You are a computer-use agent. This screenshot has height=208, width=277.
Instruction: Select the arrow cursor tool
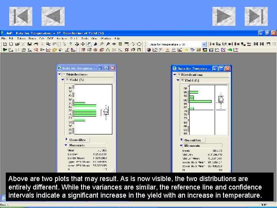coord(64,44)
